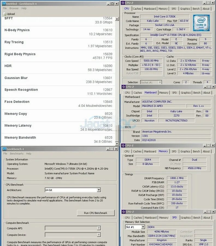Click the memory Manufacturer field Kingston

162,240
